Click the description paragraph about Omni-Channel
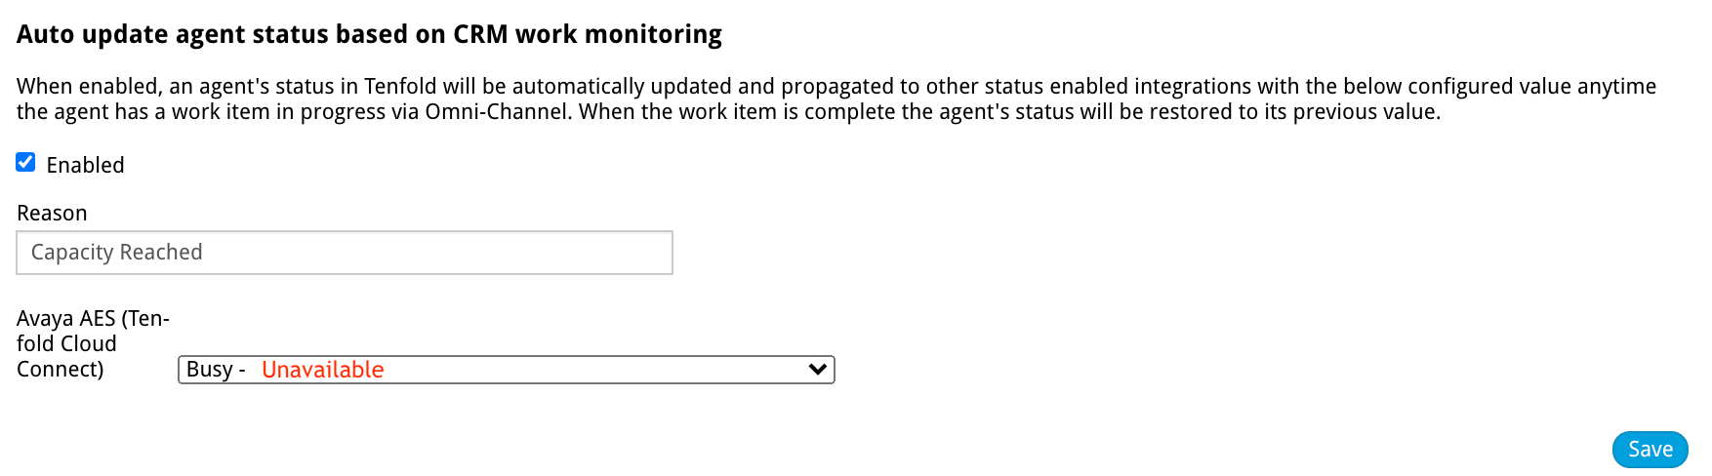The height and width of the screenshot is (476, 1712). coord(836,99)
